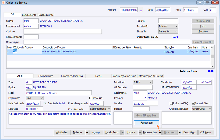Screen dimensions: 220x140
Task: Click the item grid scroll-up arrow
Action: coord(212,47)
